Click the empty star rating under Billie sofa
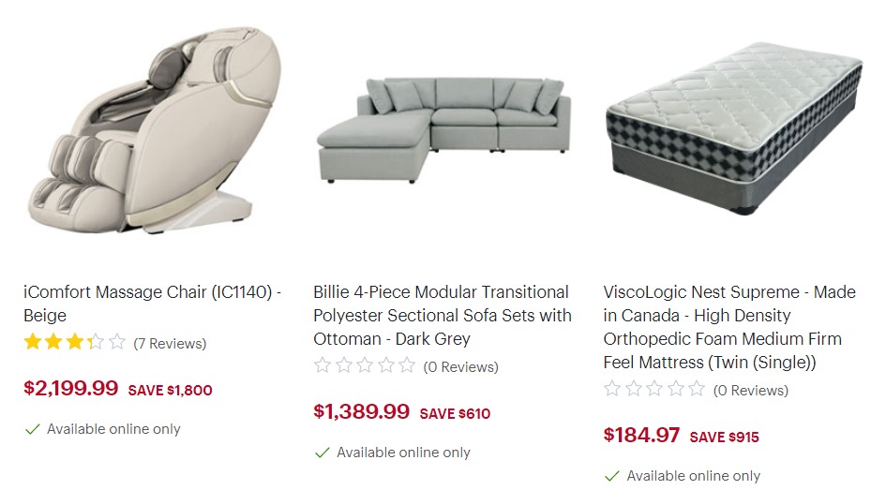Screen dimensions: 871x490 pos(365,365)
